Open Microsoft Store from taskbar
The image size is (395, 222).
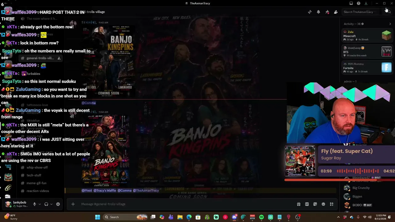coord(198,217)
